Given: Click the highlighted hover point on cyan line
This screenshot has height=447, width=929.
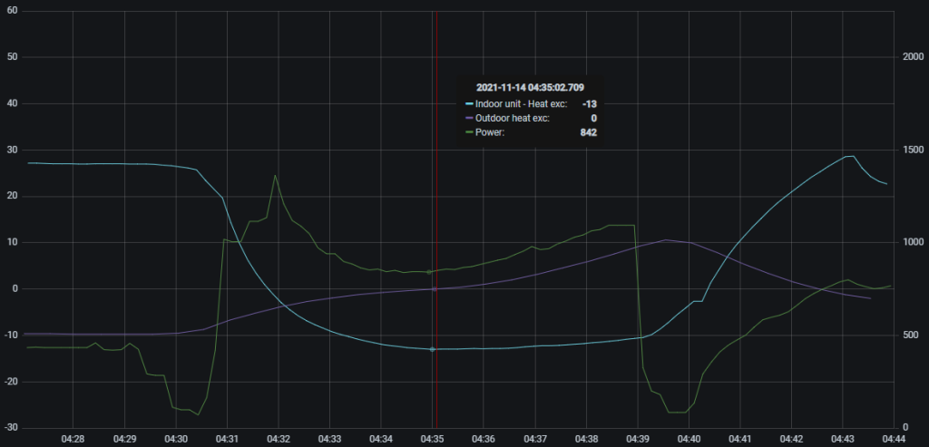Looking at the screenshot, I should [x=432, y=349].
